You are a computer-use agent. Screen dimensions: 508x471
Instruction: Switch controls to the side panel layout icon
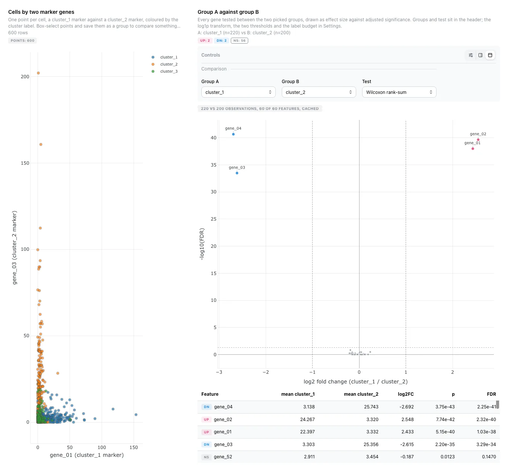tap(480, 55)
